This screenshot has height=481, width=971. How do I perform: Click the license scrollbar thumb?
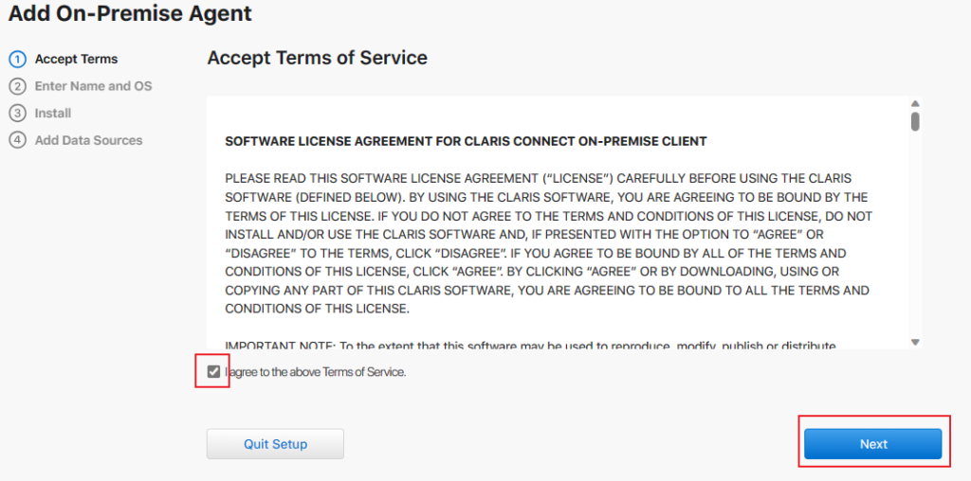(x=915, y=121)
